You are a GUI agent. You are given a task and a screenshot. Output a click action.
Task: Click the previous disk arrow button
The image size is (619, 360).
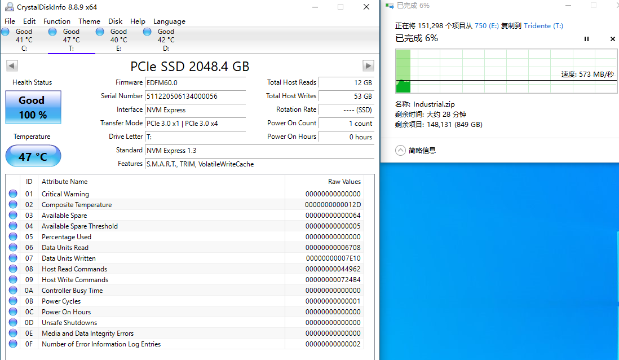(12, 65)
